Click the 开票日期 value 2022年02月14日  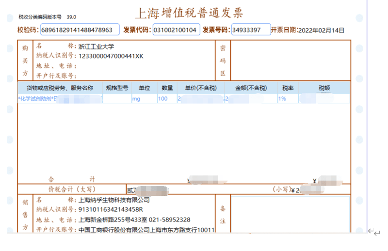point(321,30)
